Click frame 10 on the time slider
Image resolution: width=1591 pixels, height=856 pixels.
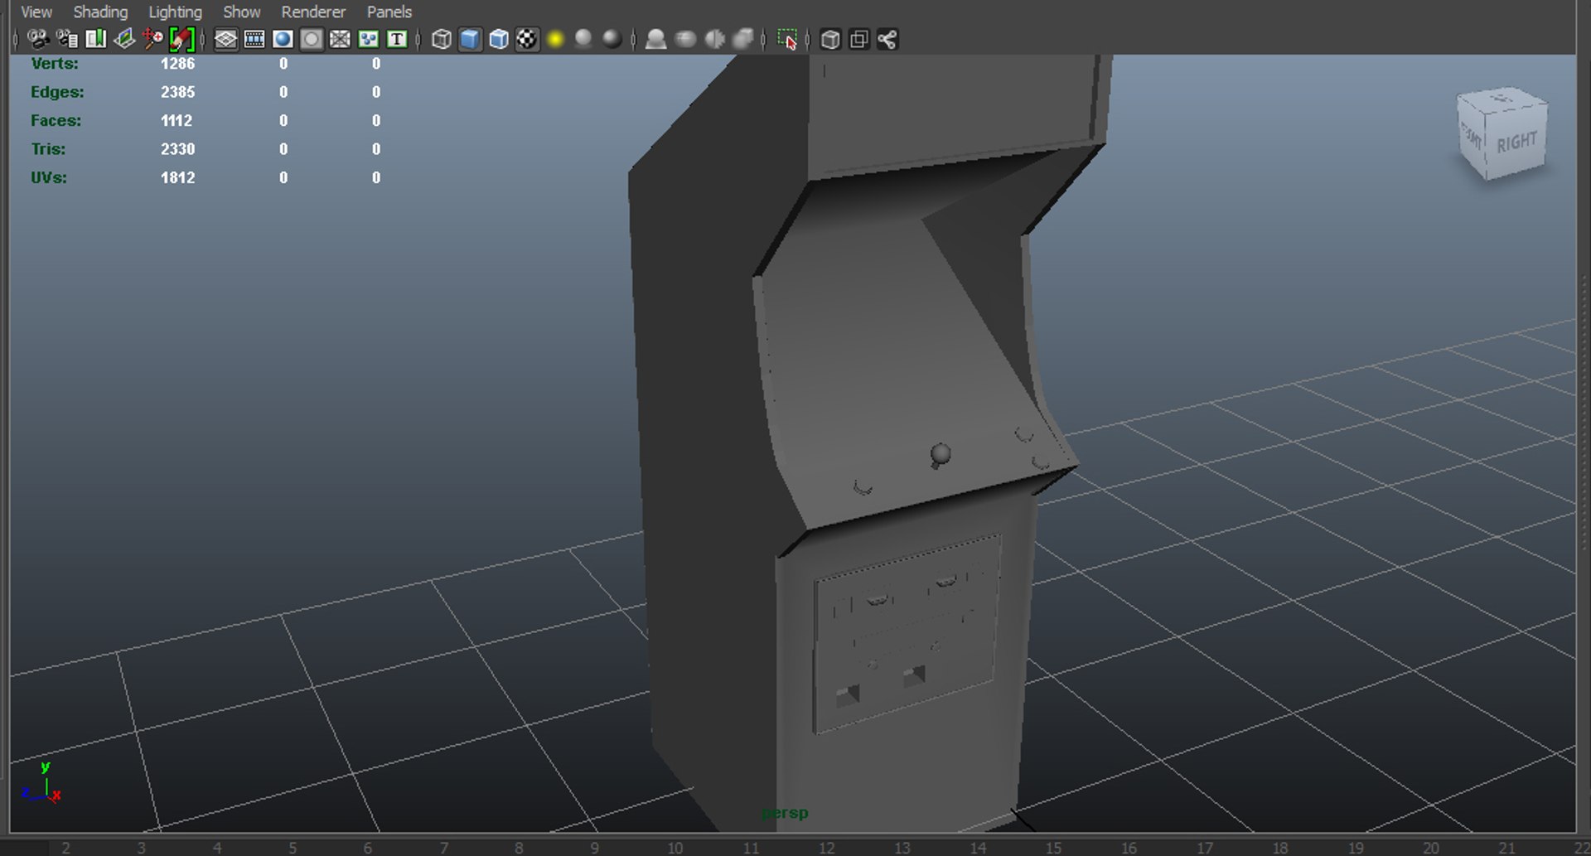click(x=675, y=848)
